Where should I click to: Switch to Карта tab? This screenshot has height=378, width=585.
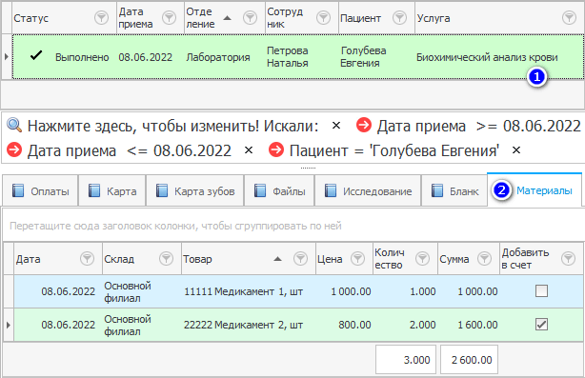tap(112, 190)
